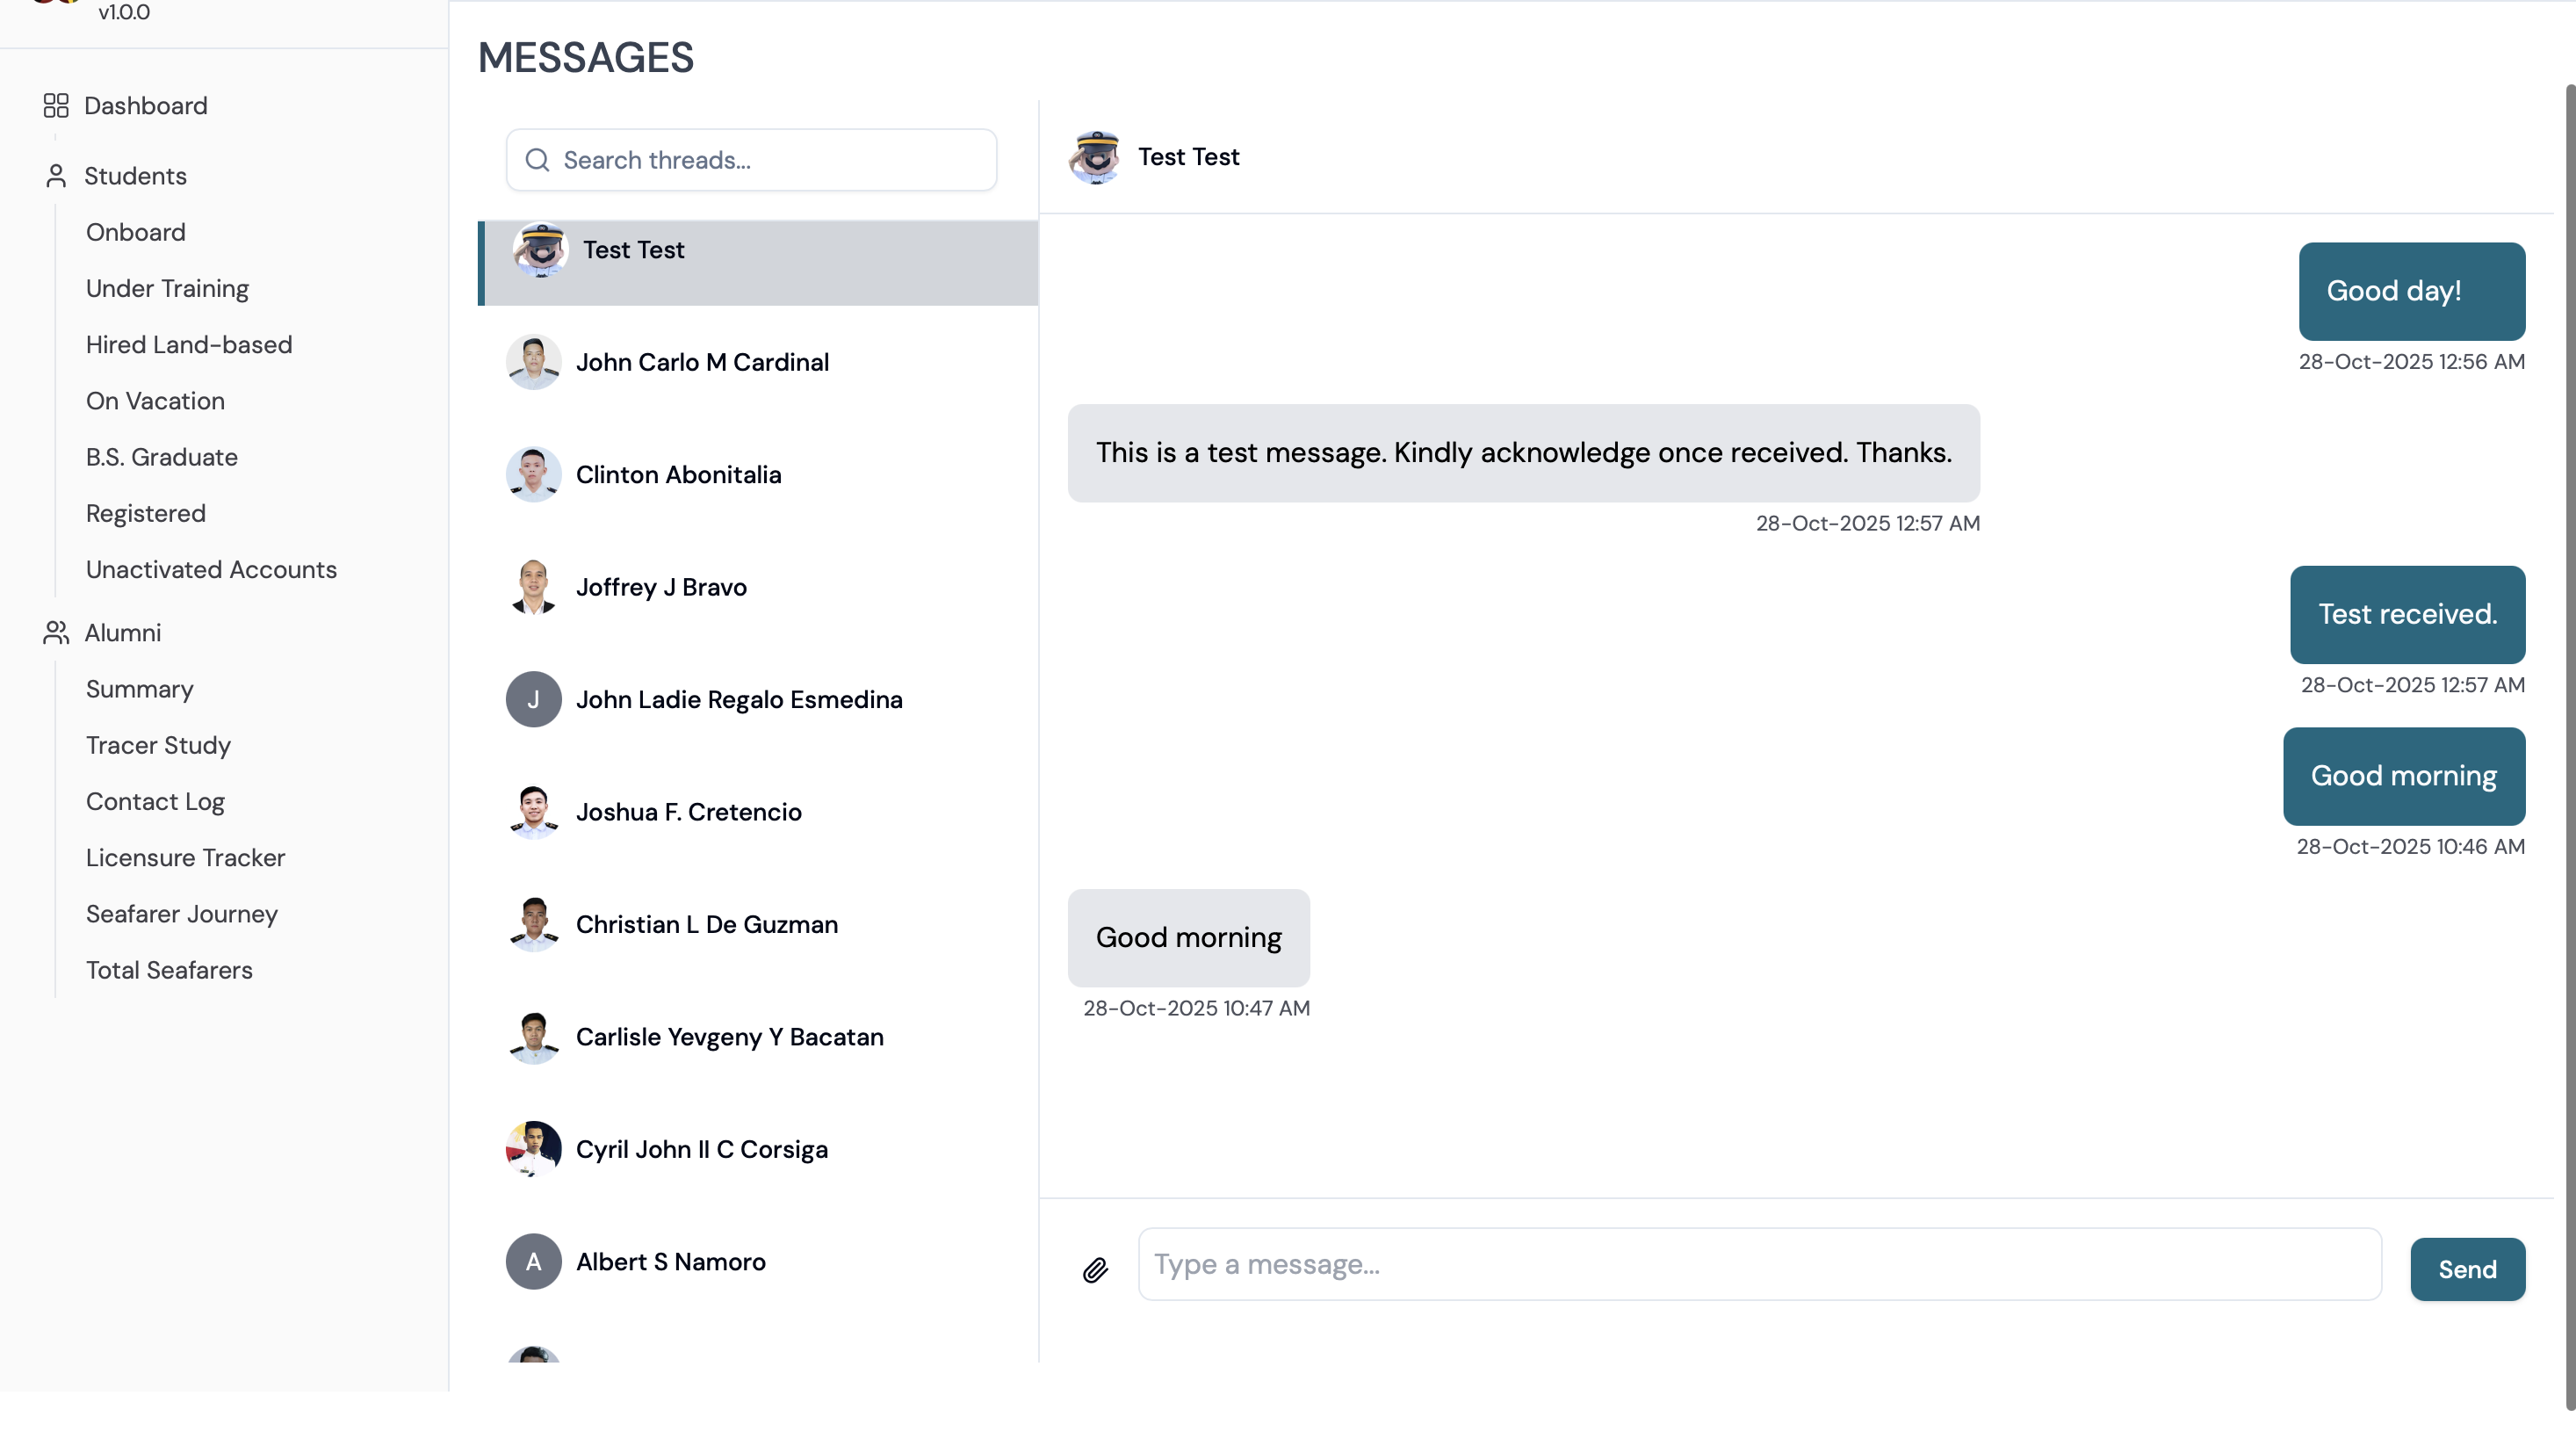The image size is (2576, 1446).
Task: Open John Carlo M Cardinal's thread
Action: tap(758, 362)
